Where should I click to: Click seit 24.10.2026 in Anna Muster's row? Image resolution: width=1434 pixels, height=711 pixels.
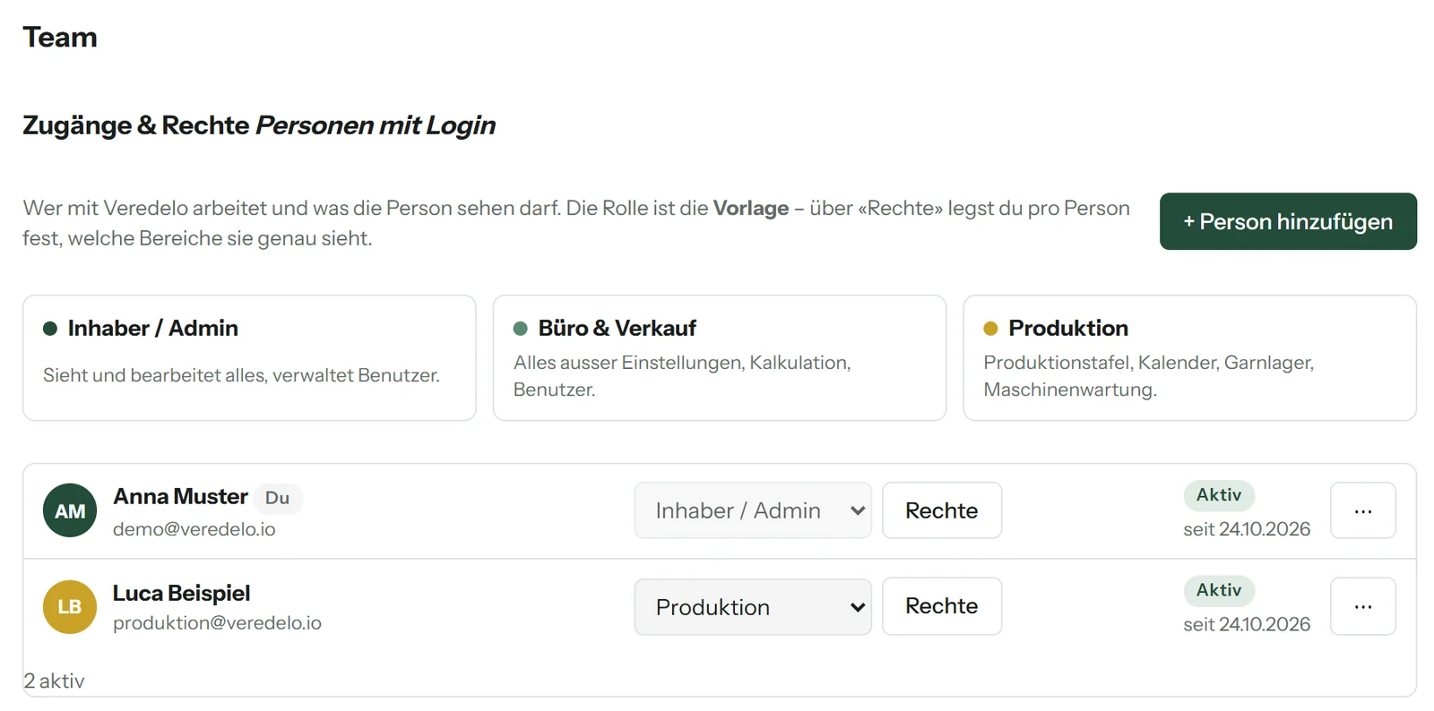click(x=1247, y=529)
